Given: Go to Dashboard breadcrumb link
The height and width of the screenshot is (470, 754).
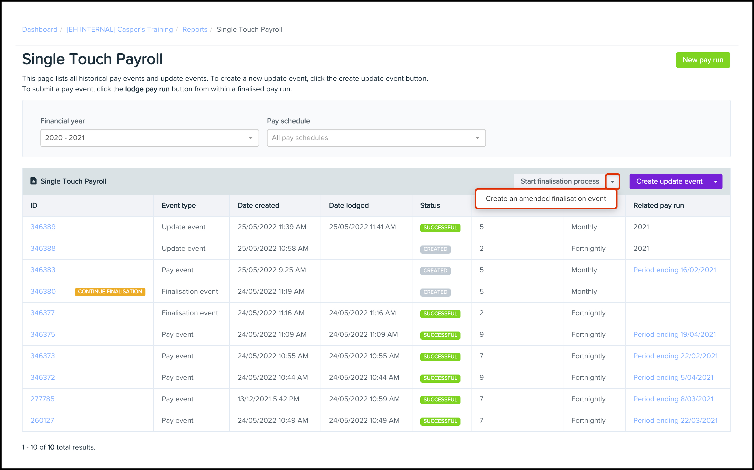Looking at the screenshot, I should (39, 29).
